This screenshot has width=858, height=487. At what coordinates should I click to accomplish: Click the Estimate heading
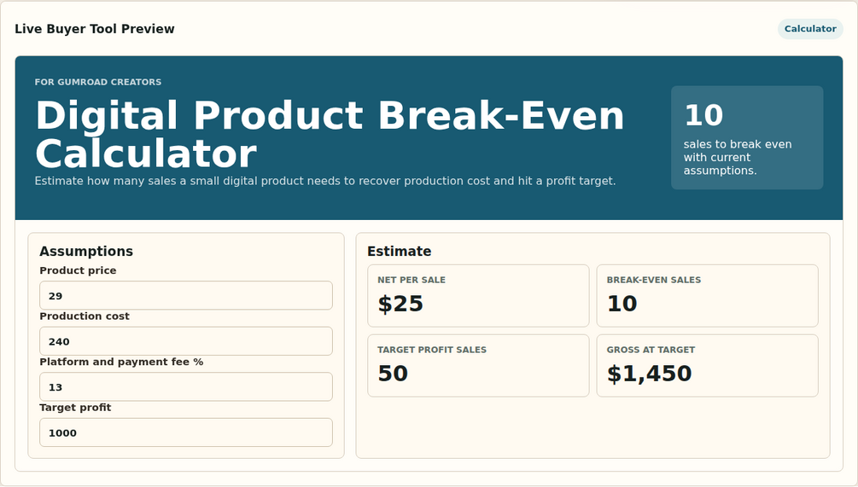point(399,252)
